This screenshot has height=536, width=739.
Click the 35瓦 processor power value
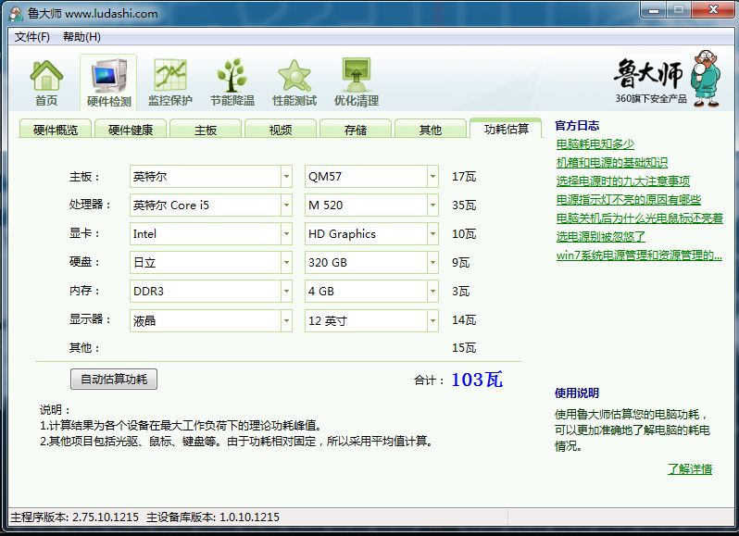(464, 206)
